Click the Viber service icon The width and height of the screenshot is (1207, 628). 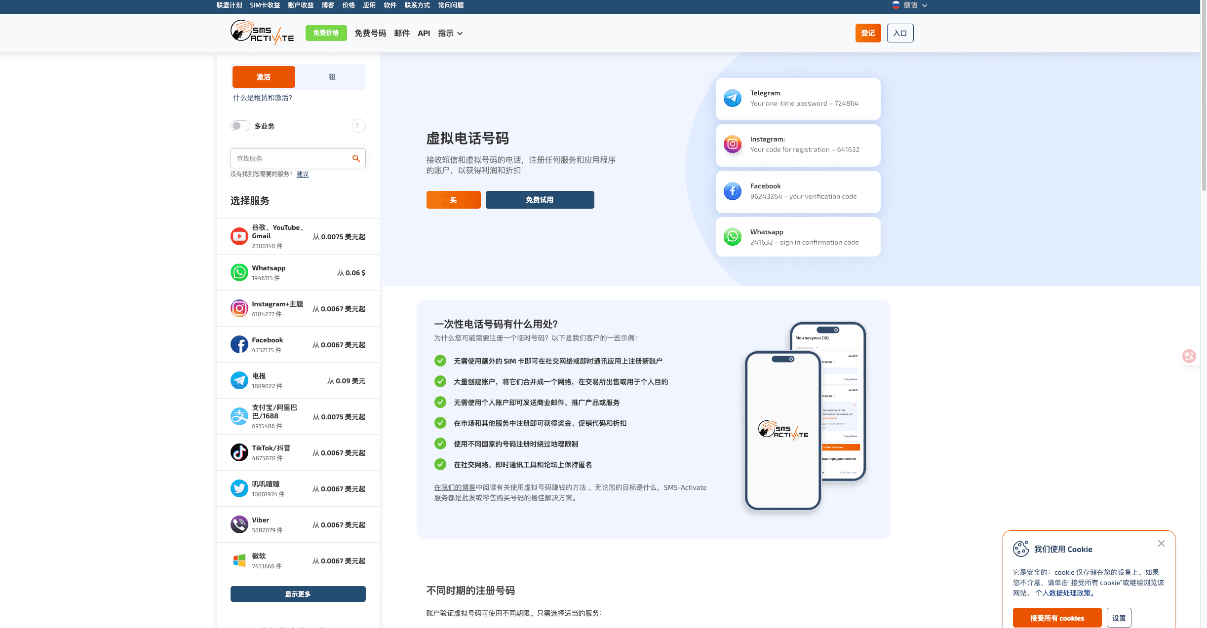click(x=239, y=524)
